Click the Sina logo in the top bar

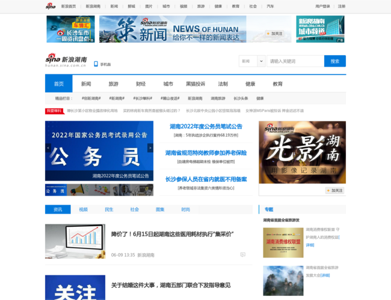coord(51,6)
